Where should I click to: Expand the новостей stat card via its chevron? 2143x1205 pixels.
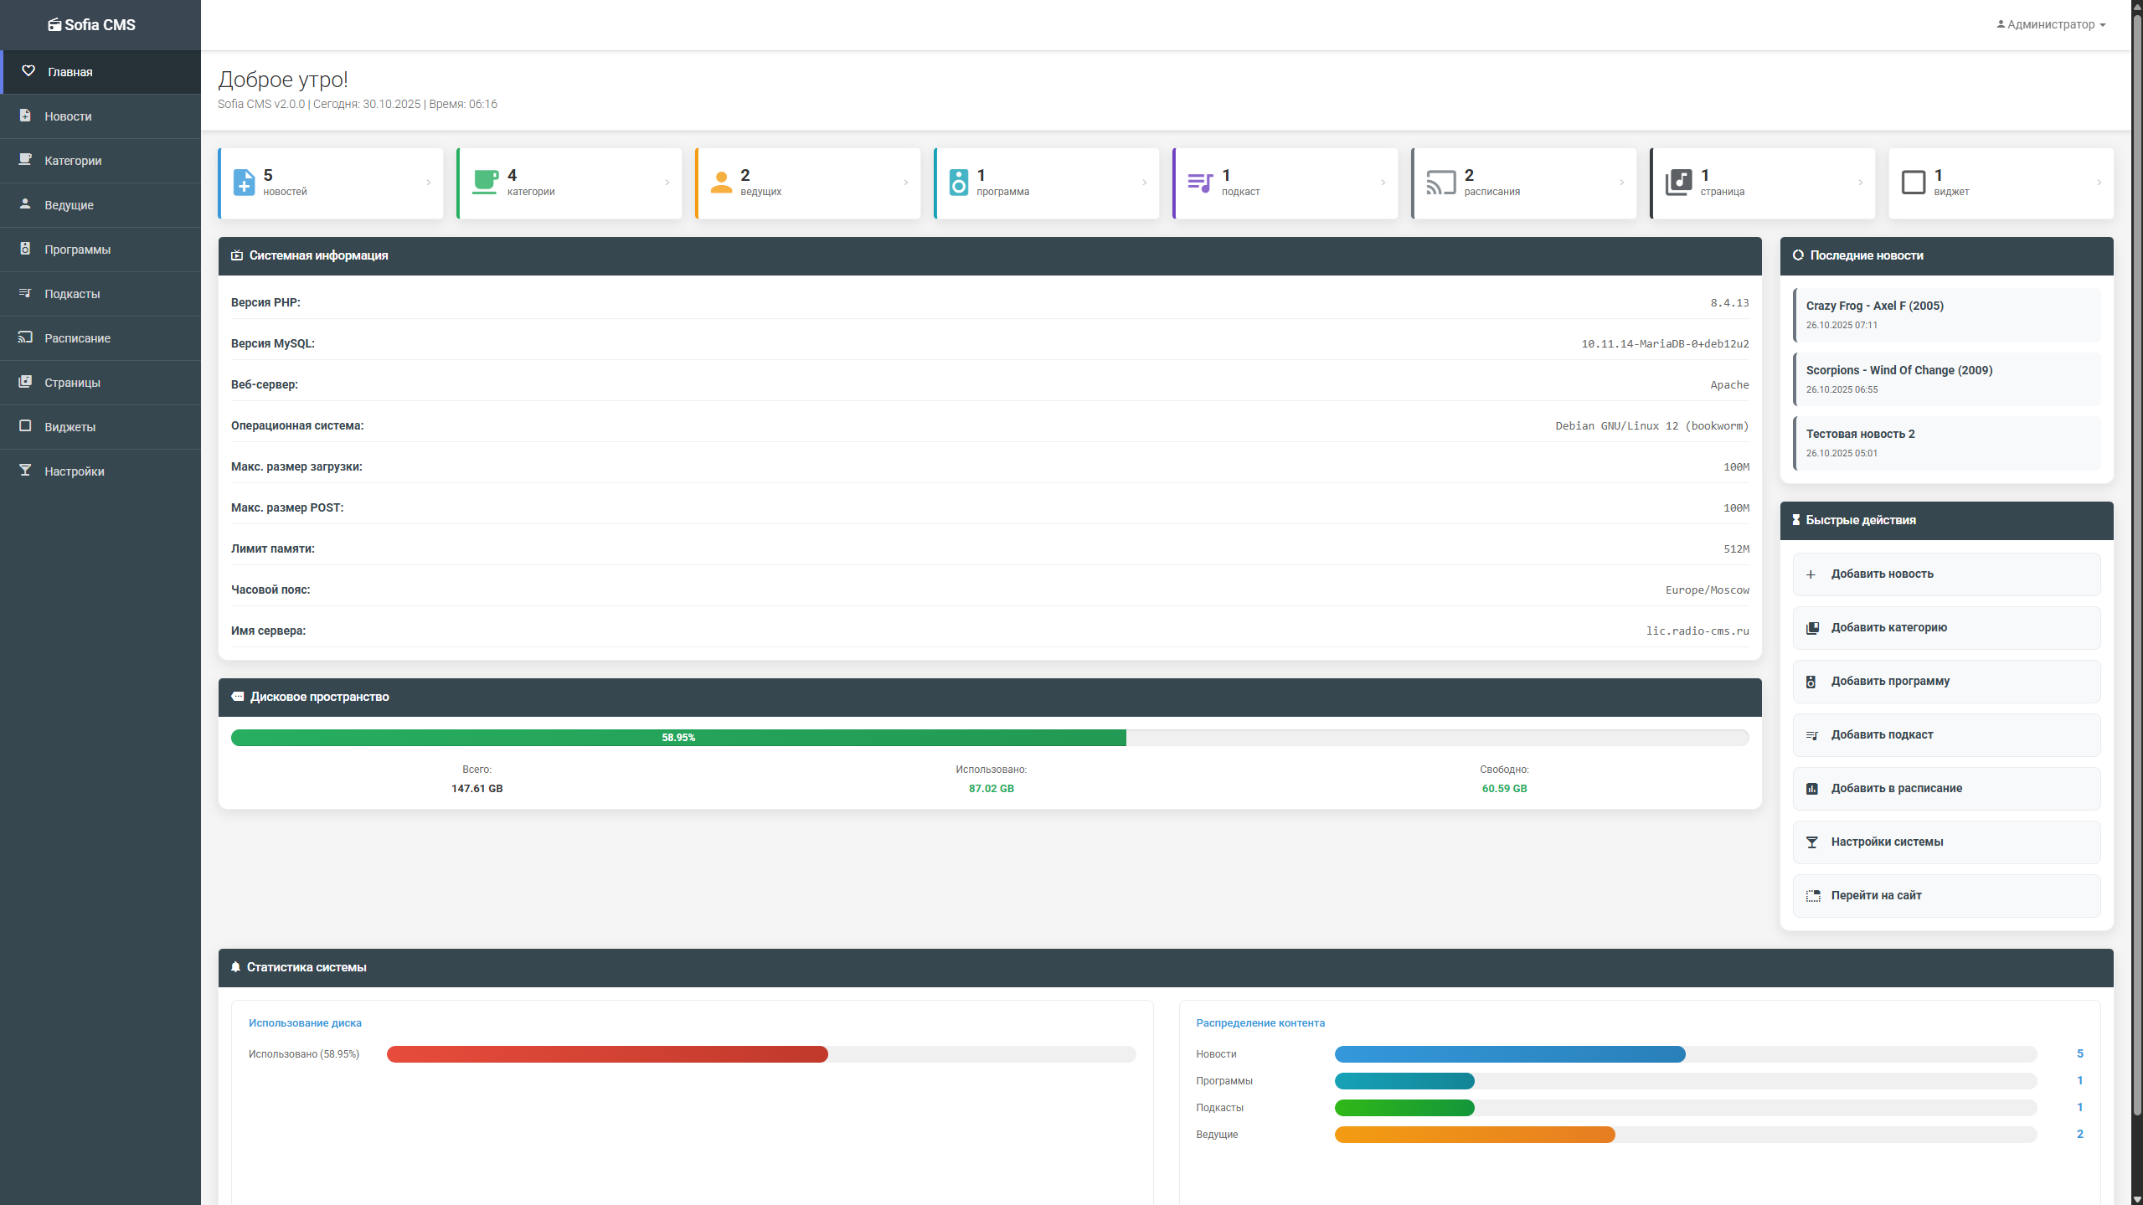[430, 183]
